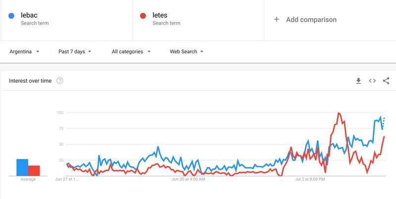This screenshot has height=199, width=396.
Task: Edit the lebac search term
Action: click(x=30, y=16)
